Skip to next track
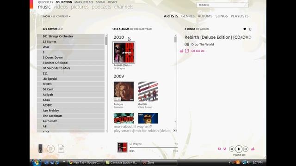The height and width of the screenshot is (166, 296). click(246, 149)
